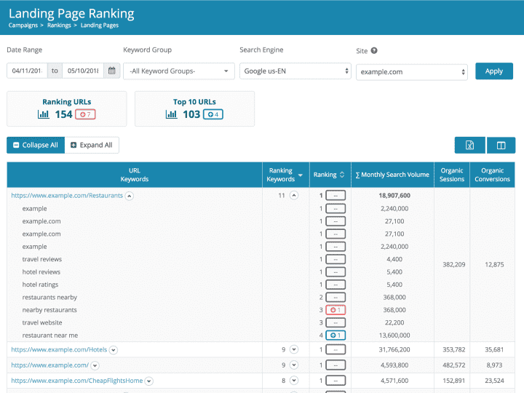Click the Site help question mark icon
524x393 pixels.
pyautogui.click(x=374, y=51)
